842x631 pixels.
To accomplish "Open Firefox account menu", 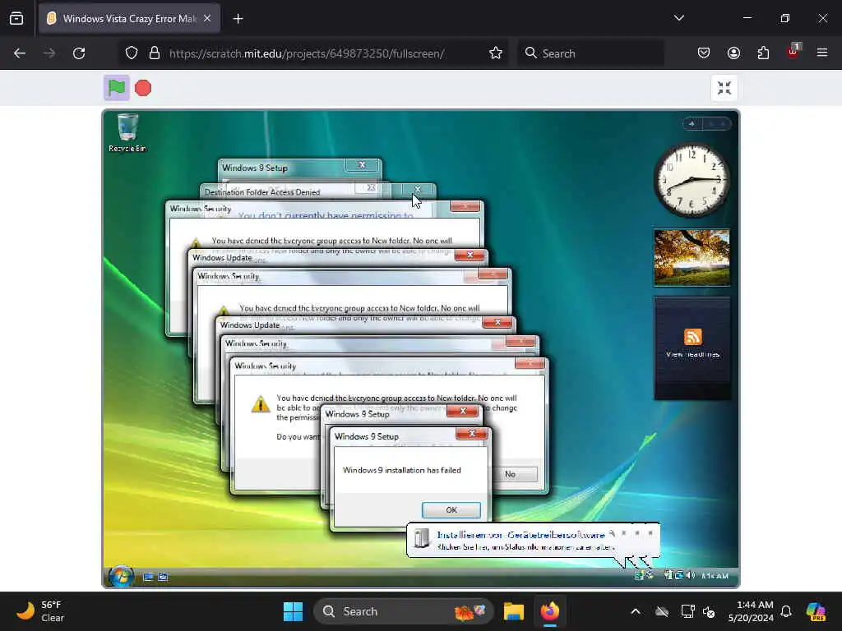I will pyautogui.click(x=733, y=53).
